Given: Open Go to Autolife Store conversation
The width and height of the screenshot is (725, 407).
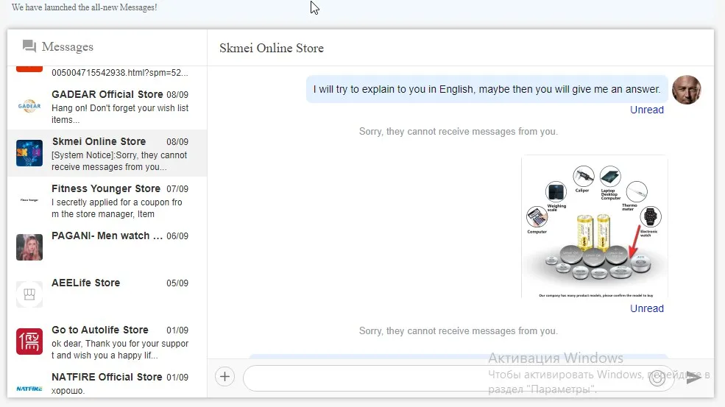Looking at the screenshot, I should pos(107,341).
